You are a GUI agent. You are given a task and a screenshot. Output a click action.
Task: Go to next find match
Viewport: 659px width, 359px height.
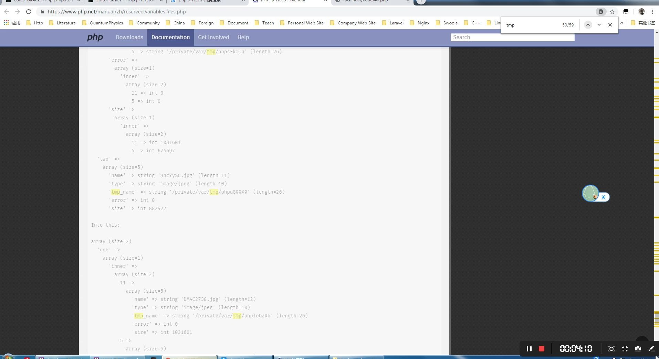click(x=599, y=25)
